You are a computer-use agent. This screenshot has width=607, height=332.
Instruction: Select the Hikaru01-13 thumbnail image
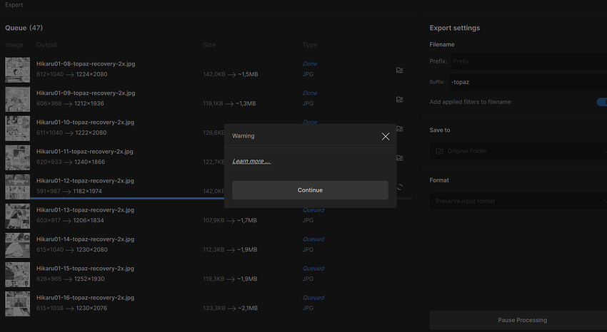tap(17, 216)
